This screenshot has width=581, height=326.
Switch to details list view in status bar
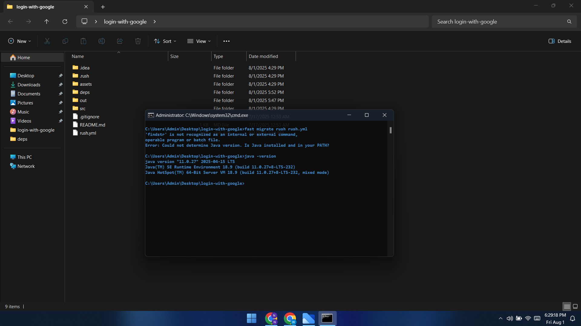(567, 306)
